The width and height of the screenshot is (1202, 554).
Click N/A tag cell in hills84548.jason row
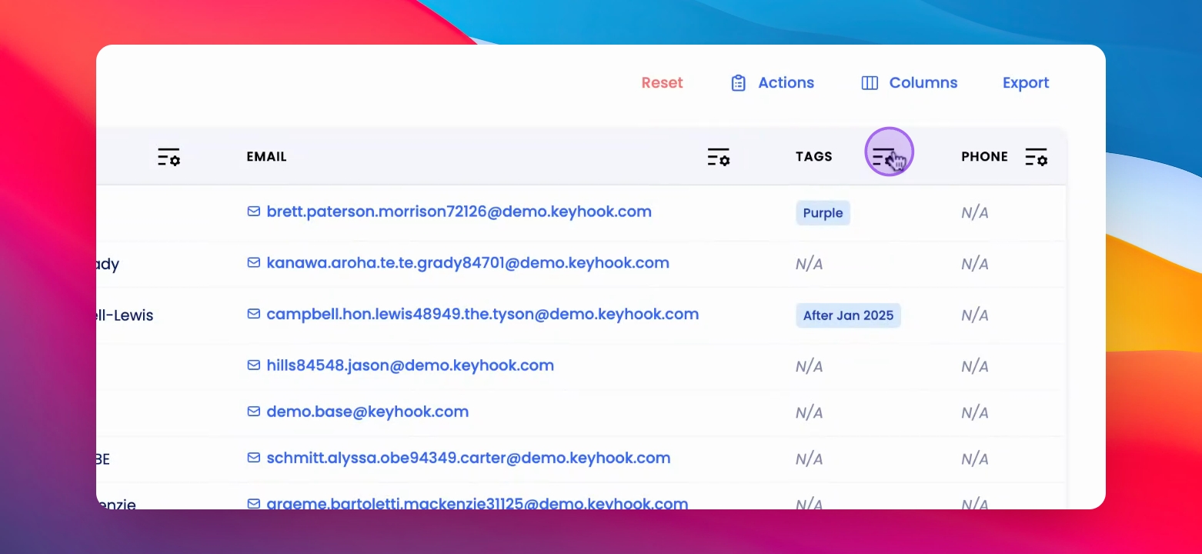coord(810,366)
